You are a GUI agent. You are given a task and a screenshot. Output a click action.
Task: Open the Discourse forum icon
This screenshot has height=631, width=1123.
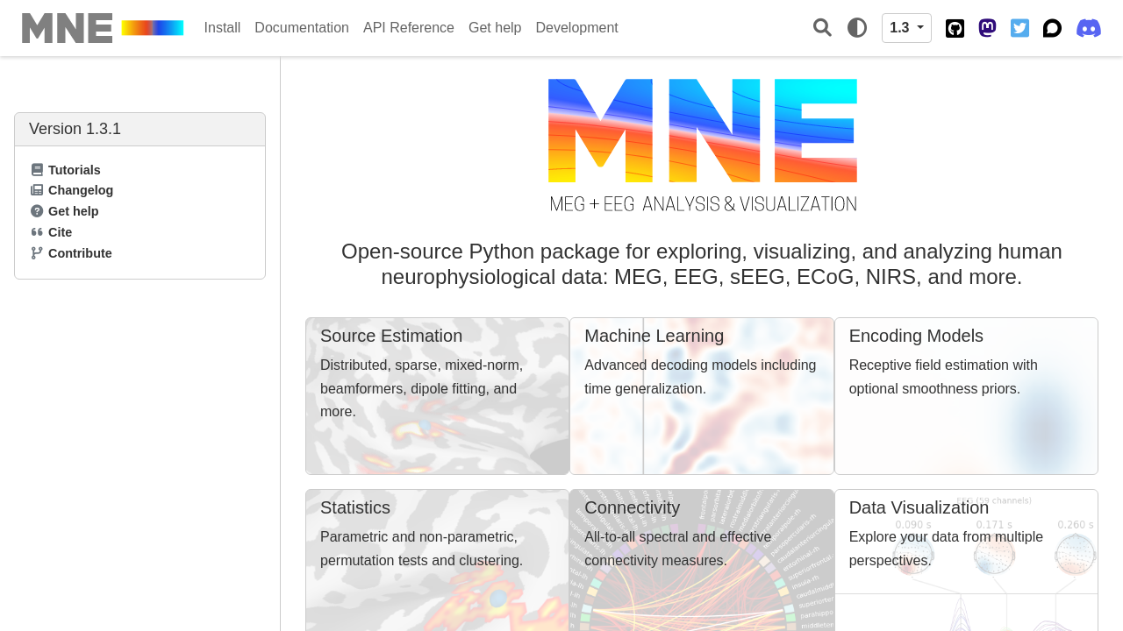point(1052,28)
